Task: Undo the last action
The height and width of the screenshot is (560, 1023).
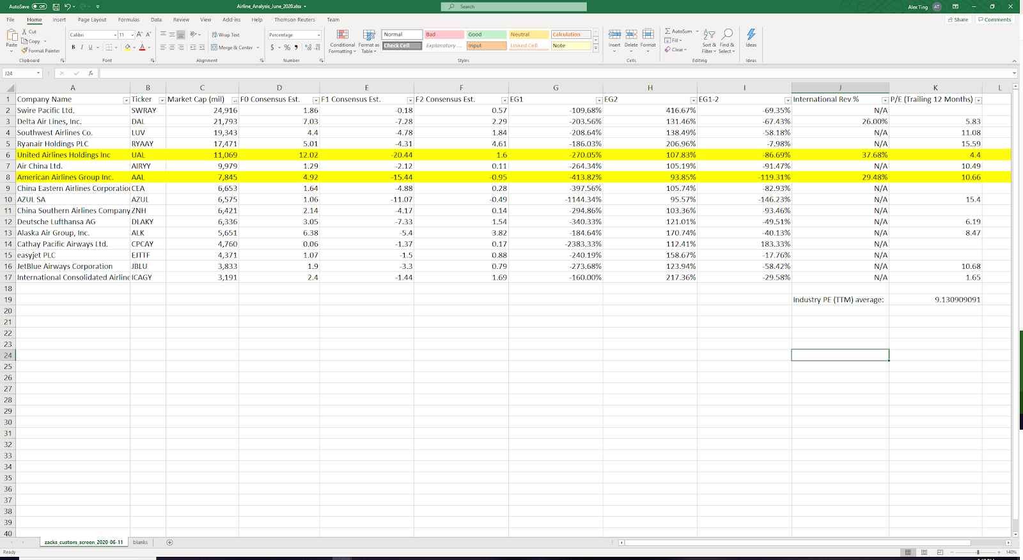Action: (x=67, y=6)
